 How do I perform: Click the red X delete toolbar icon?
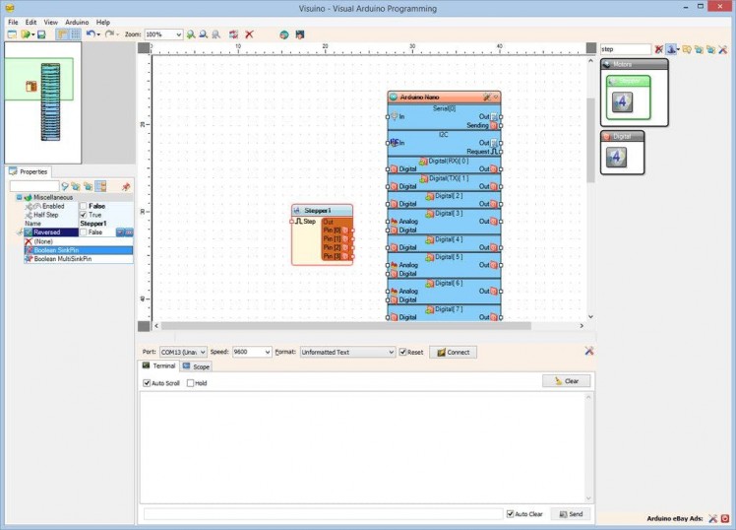click(249, 34)
